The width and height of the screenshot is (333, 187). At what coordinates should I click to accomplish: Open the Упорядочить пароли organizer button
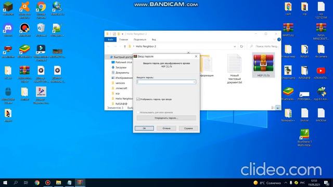click(166, 118)
